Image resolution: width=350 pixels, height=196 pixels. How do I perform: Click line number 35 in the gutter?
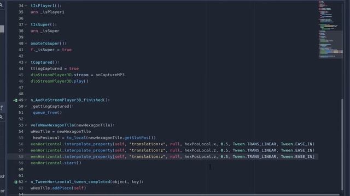click(21, 12)
